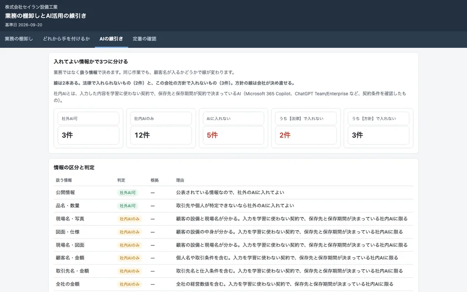This screenshot has height=292, width=467.
Task: Click the 社内AIのみ badge in 現場名・図面 row
Action: point(129,245)
